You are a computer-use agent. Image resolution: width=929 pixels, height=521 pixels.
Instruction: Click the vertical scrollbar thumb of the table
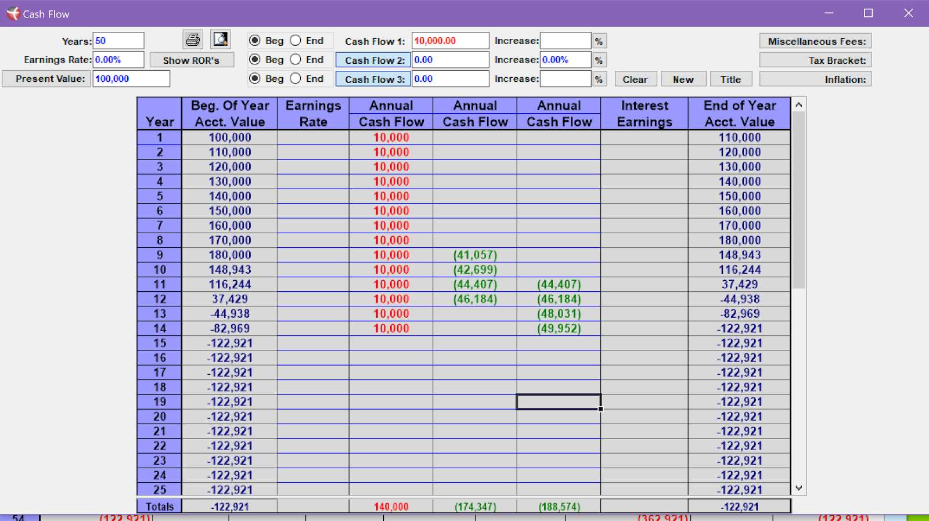tap(799, 200)
